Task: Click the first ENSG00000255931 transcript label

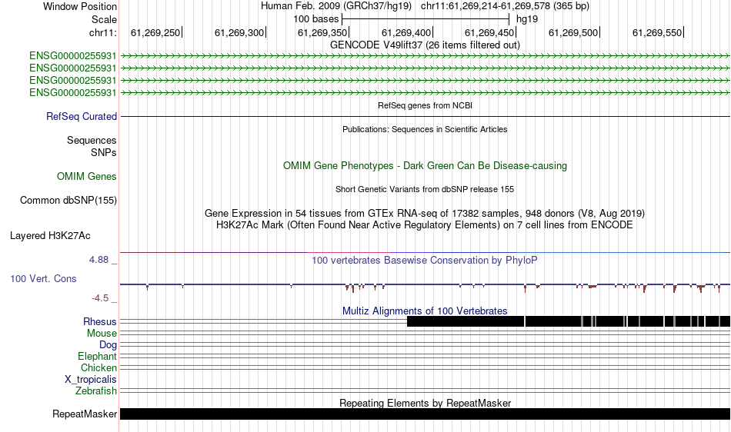Action: click(x=73, y=56)
